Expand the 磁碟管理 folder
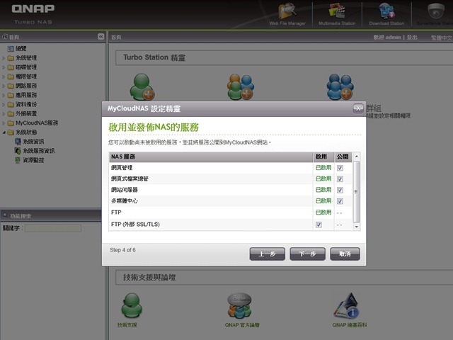The height and width of the screenshot is (340, 453). click(x=4, y=67)
